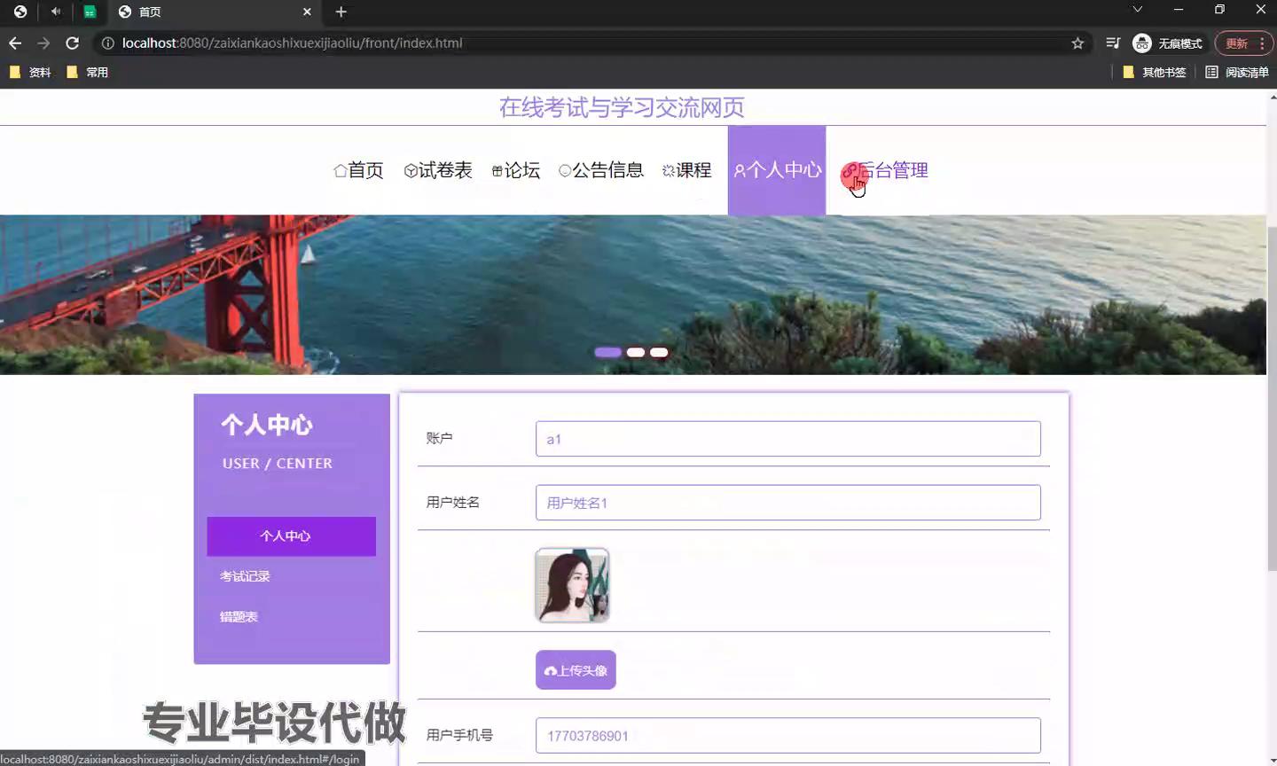Select the first carousel indicator dot

pyautogui.click(x=607, y=352)
